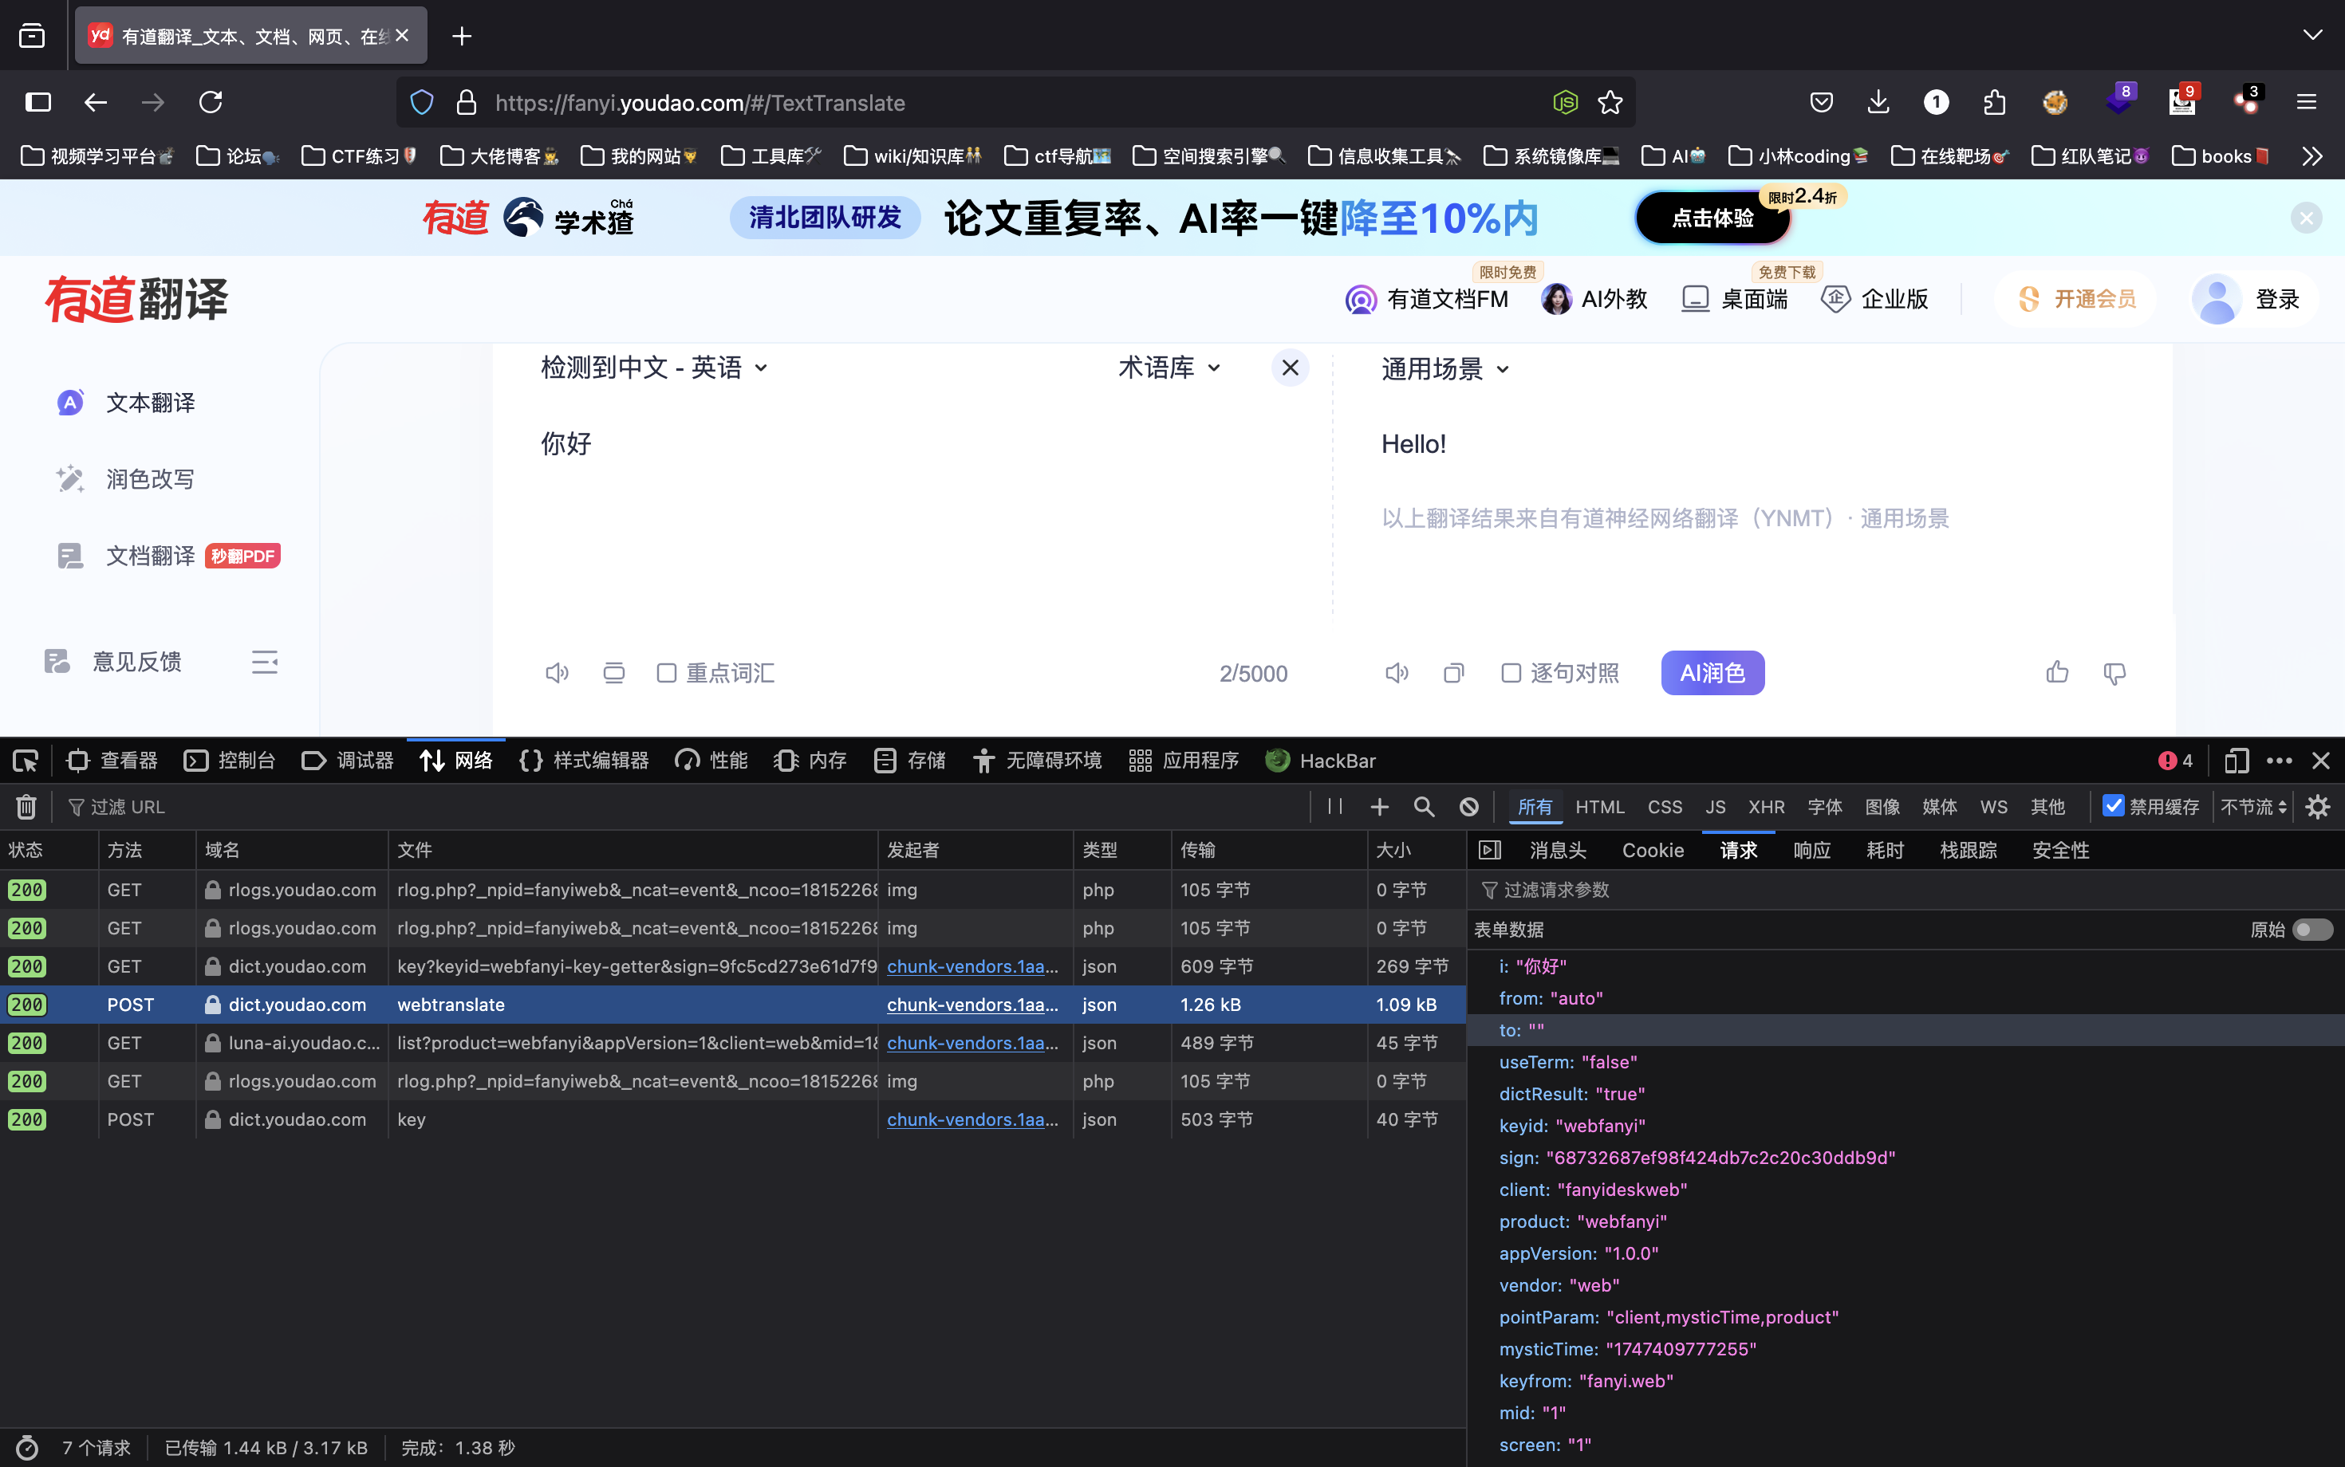The image size is (2345, 1467).
Task: Expand the 术语库 dropdown
Action: pos(1169,368)
